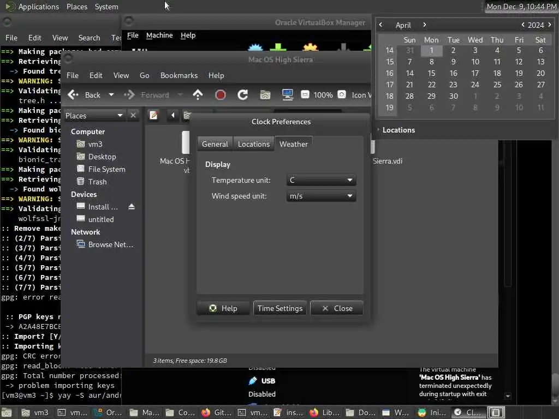Eject the Install device
559x419 pixels.
(x=132, y=207)
